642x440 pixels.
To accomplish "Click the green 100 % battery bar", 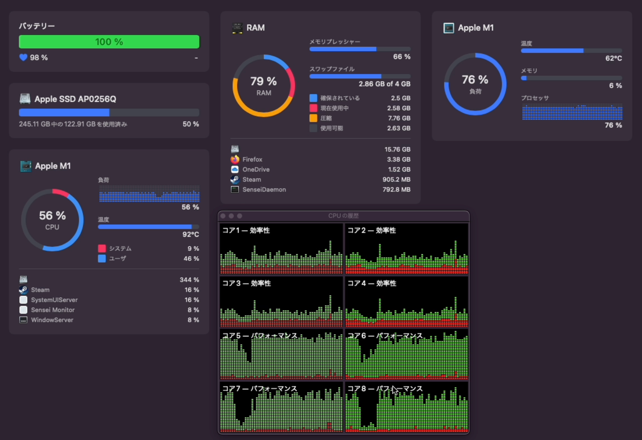I will click(x=109, y=42).
